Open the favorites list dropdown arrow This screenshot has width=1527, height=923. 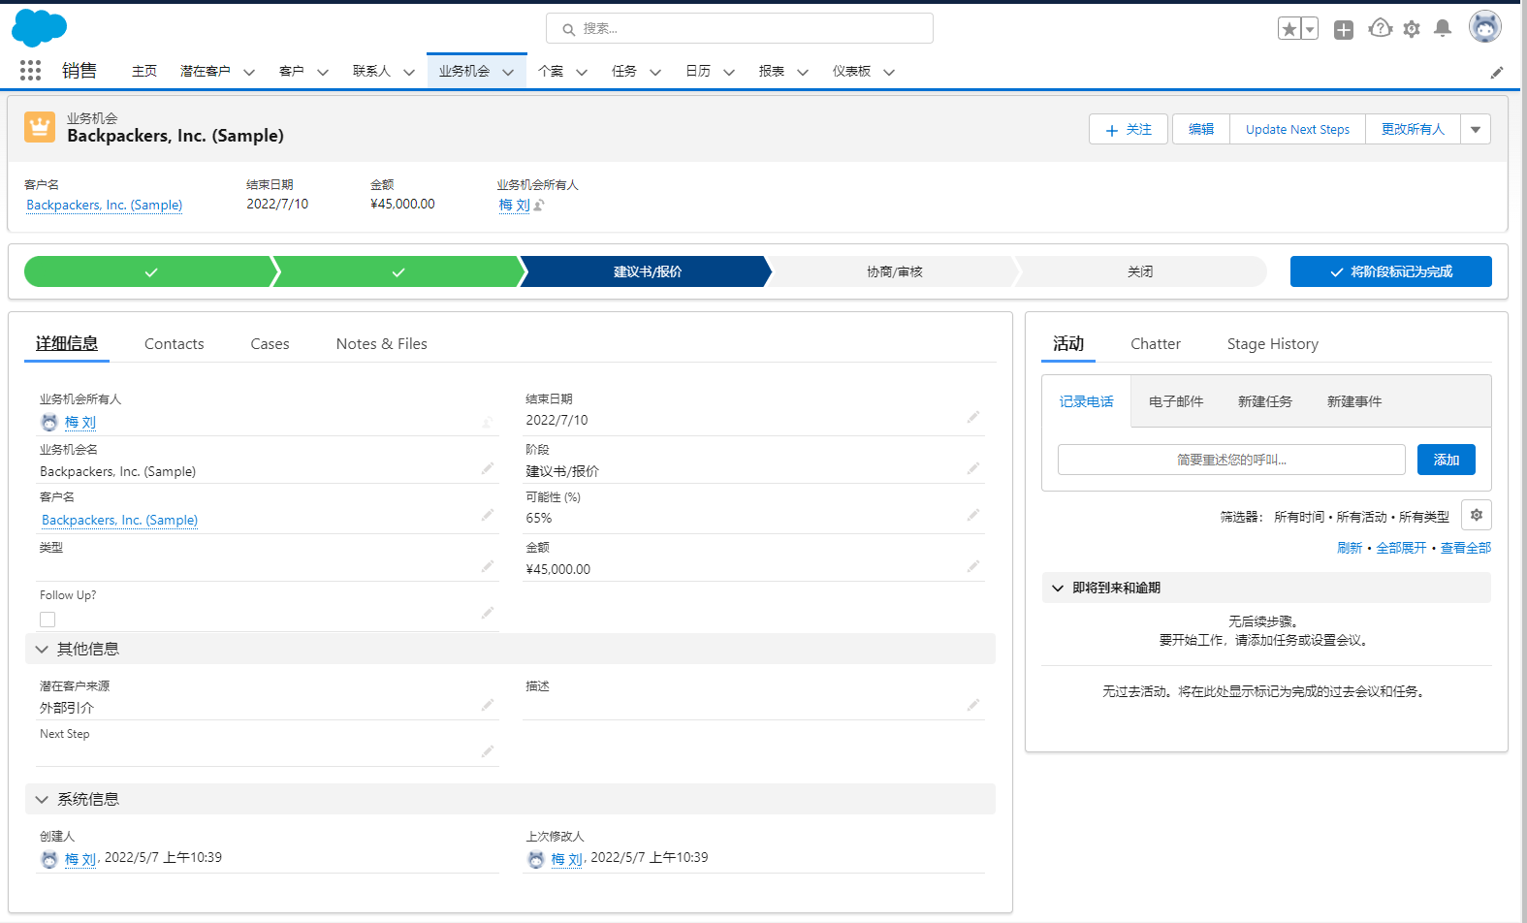1310,29
